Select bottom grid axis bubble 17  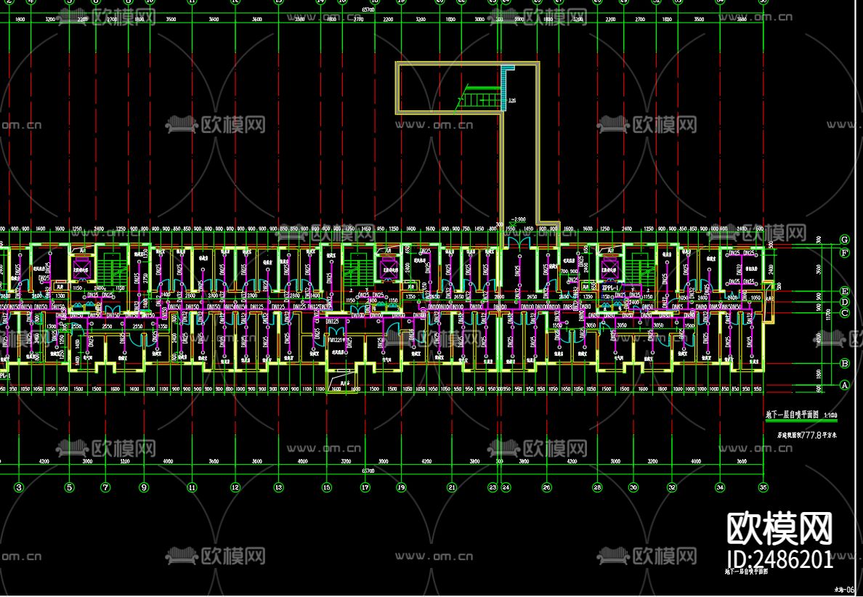click(x=365, y=487)
